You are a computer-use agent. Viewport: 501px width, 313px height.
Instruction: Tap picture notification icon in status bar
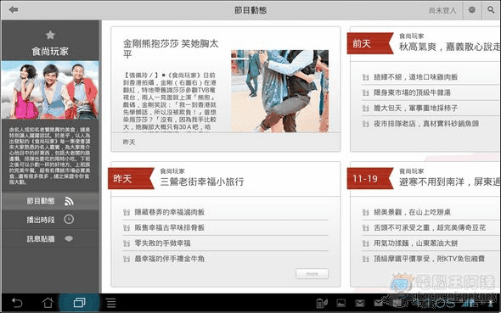[x=341, y=303]
